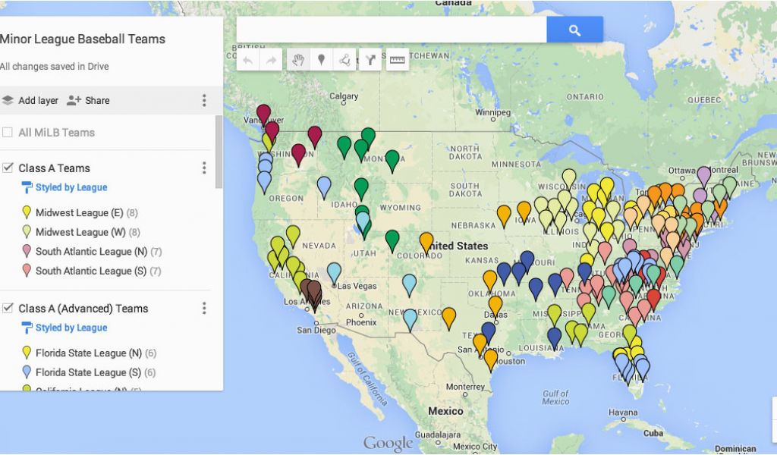Enable the All MiLB Teams layer checkbox
Screen dimensions: 777x455
[x=8, y=132]
